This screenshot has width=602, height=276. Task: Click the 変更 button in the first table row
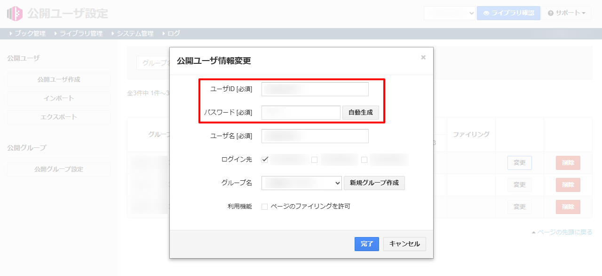(519, 163)
